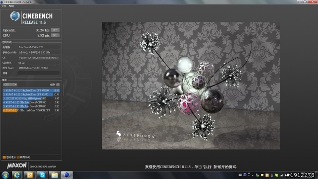Viewport: 318px width, 179px height.
Task: Click the GFX Board field AMD Radeon HD 6630M
Action: tap(39, 68)
